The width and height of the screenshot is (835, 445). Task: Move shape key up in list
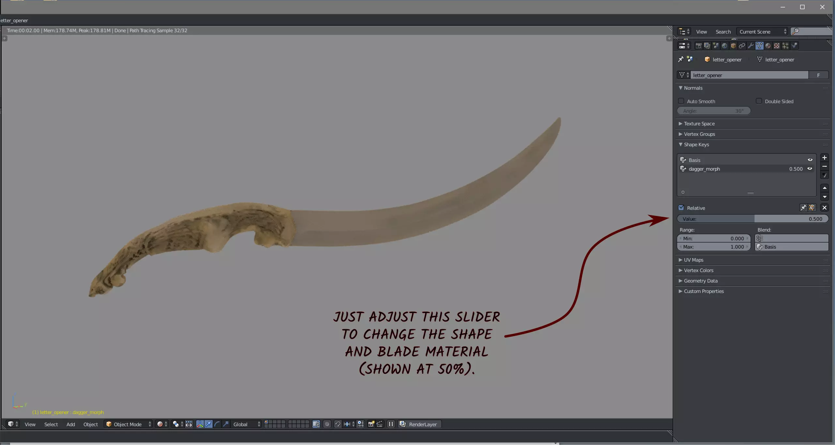(824, 188)
